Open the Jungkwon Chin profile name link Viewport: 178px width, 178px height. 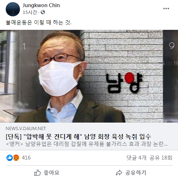tap(41, 5)
